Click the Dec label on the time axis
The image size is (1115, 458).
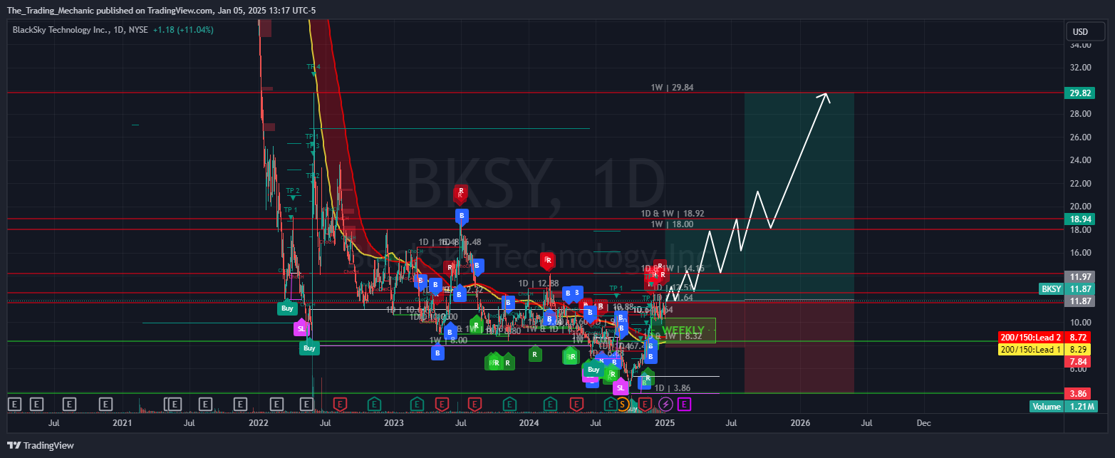tap(923, 423)
